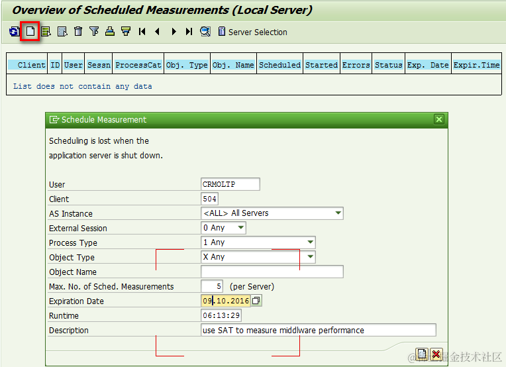Open the External Session dropdown
Viewport: 506px width, 367px height.
pyautogui.click(x=240, y=228)
